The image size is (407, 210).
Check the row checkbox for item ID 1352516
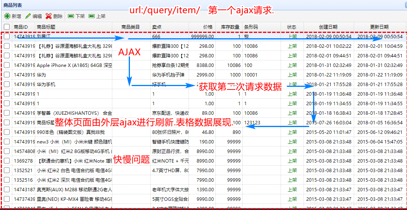pyautogui.click(x=7, y=180)
